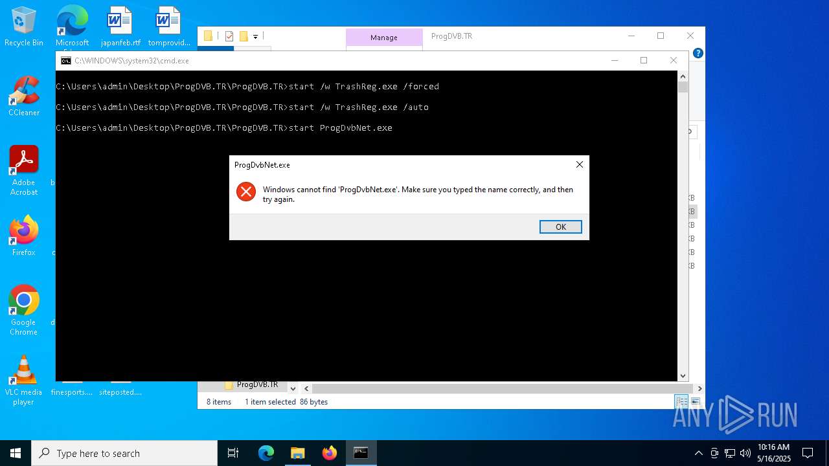Image resolution: width=829 pixels, height=466 pixels.
Task: Click the taskbar search box
Action: [x=124, y=453]
